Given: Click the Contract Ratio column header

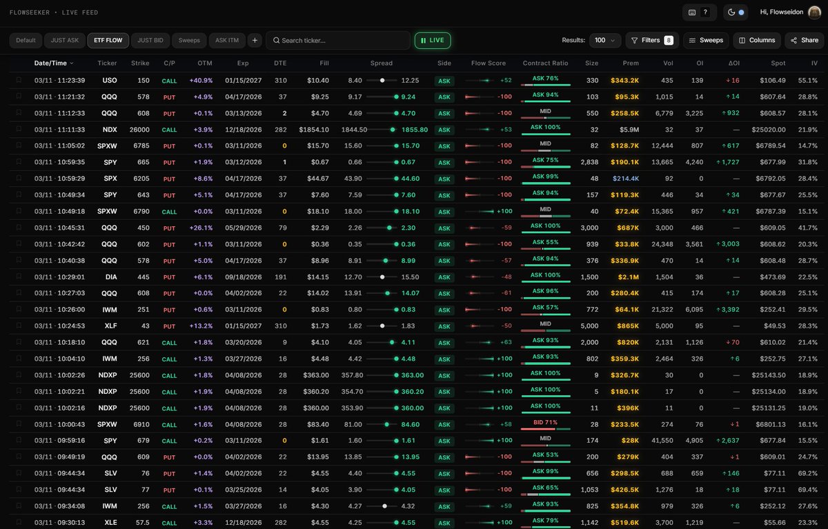Looking at the screenshot, I should 545,63.
